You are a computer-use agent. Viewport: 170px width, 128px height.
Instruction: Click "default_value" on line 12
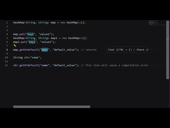tap(64, 65)
